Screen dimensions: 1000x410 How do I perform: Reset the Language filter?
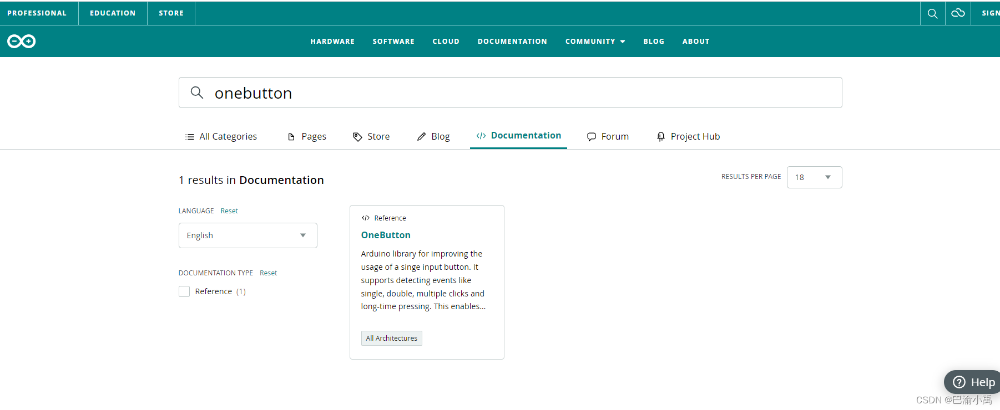click(x=229, y=211)
